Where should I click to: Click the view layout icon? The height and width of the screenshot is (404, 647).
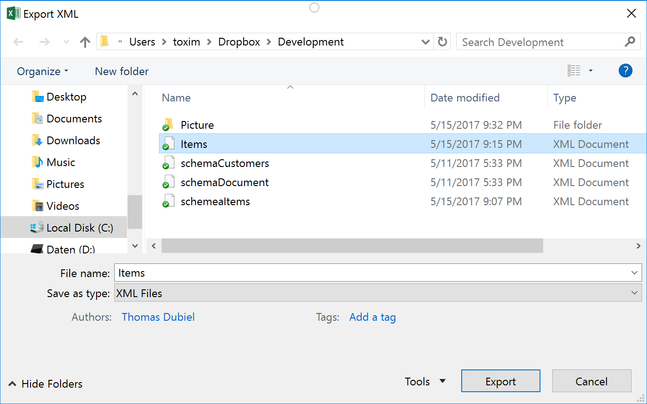point(574,71)
